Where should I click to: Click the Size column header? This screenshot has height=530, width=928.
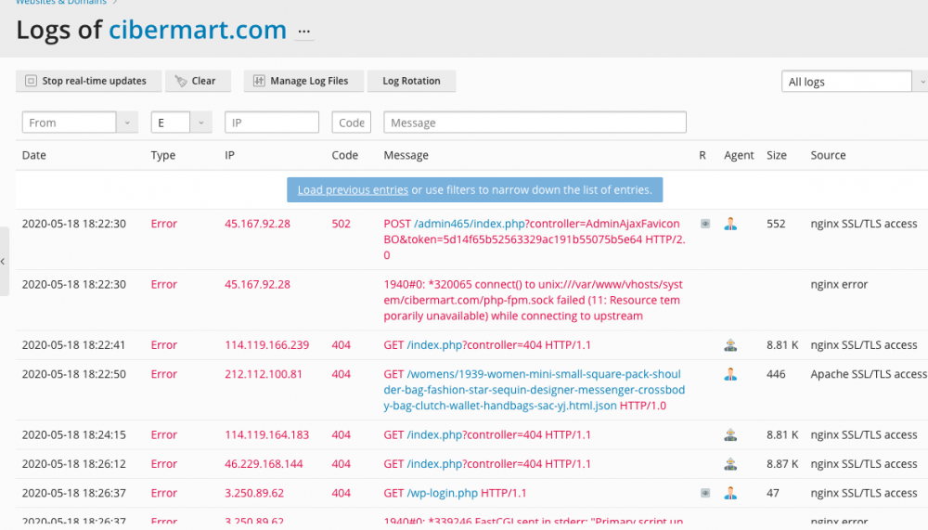point(777,155)
